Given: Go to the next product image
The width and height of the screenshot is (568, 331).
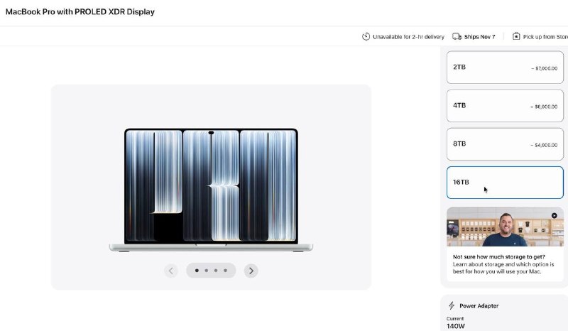Looking at the screenshot, I should coord(251,271).
